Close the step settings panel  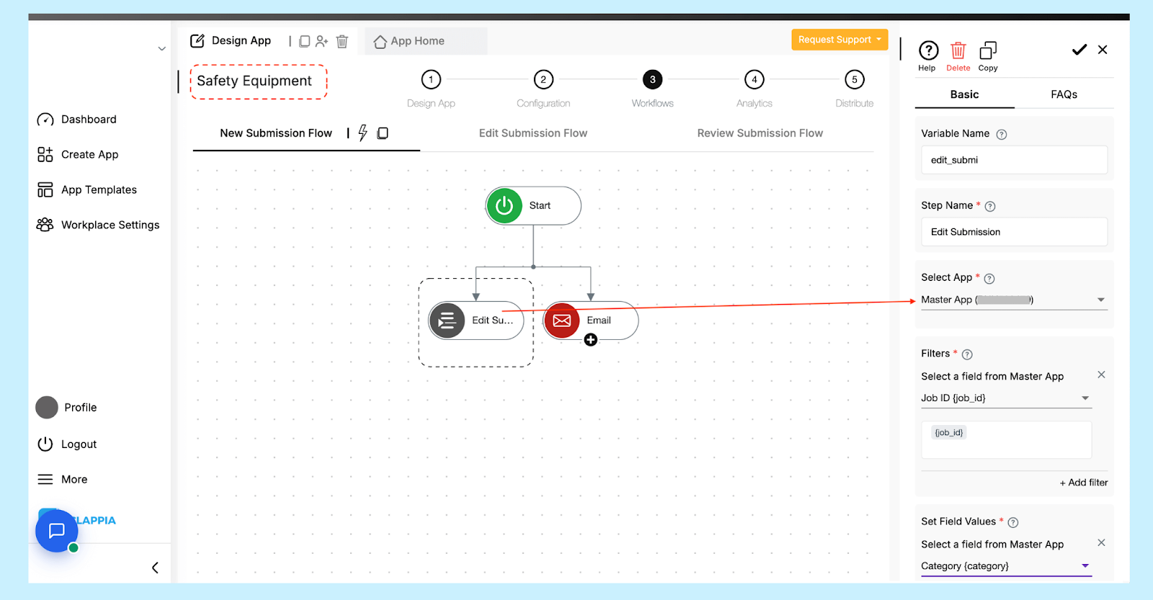point(1103,50)
